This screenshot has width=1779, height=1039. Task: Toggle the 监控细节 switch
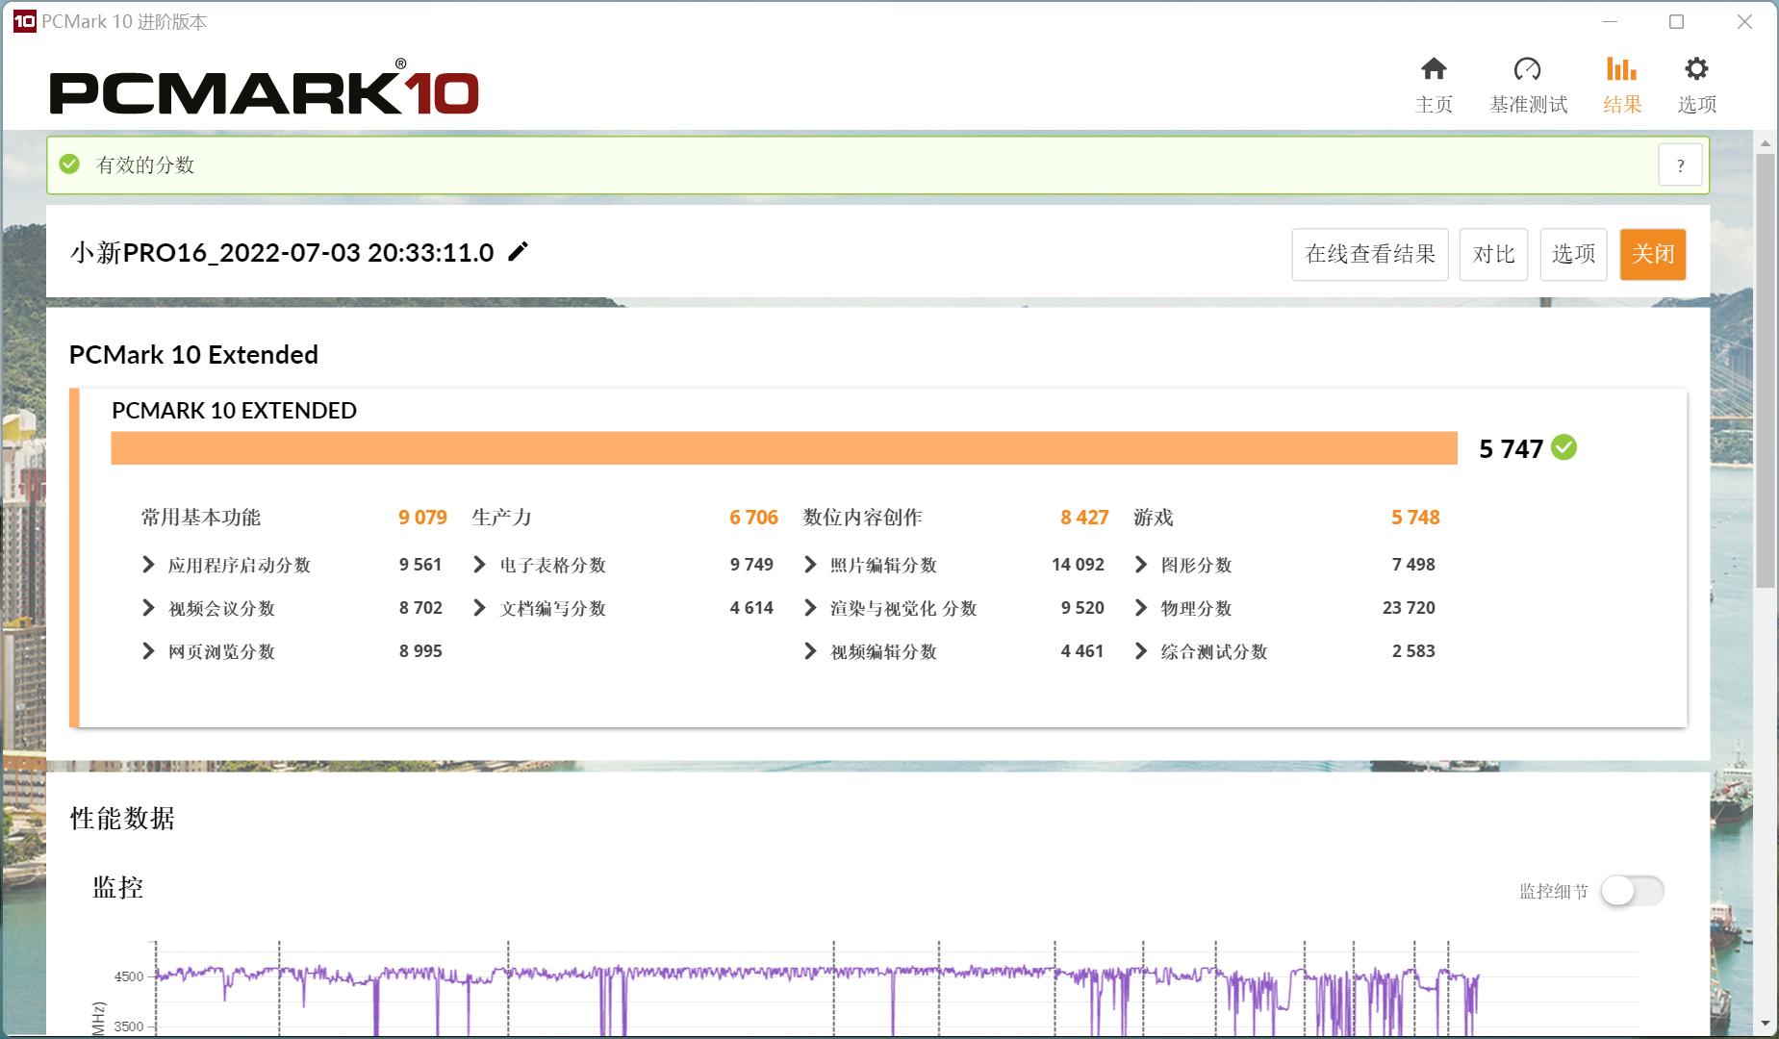click(1632, 891)
